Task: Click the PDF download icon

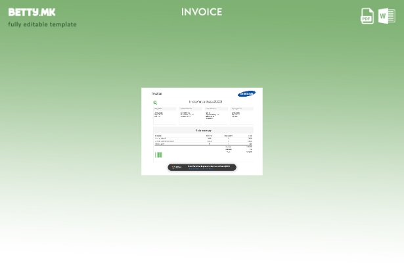Action: [367, 16]
